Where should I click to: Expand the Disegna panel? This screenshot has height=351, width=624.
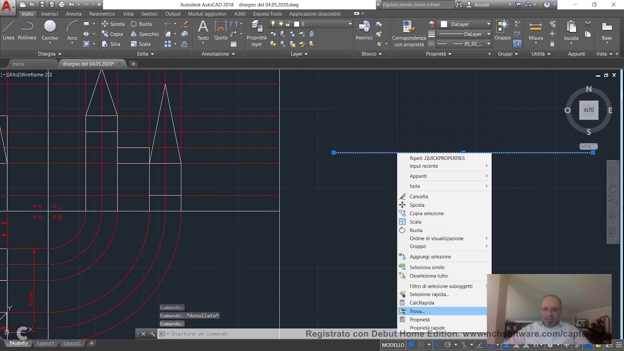(x=49, y=54)
